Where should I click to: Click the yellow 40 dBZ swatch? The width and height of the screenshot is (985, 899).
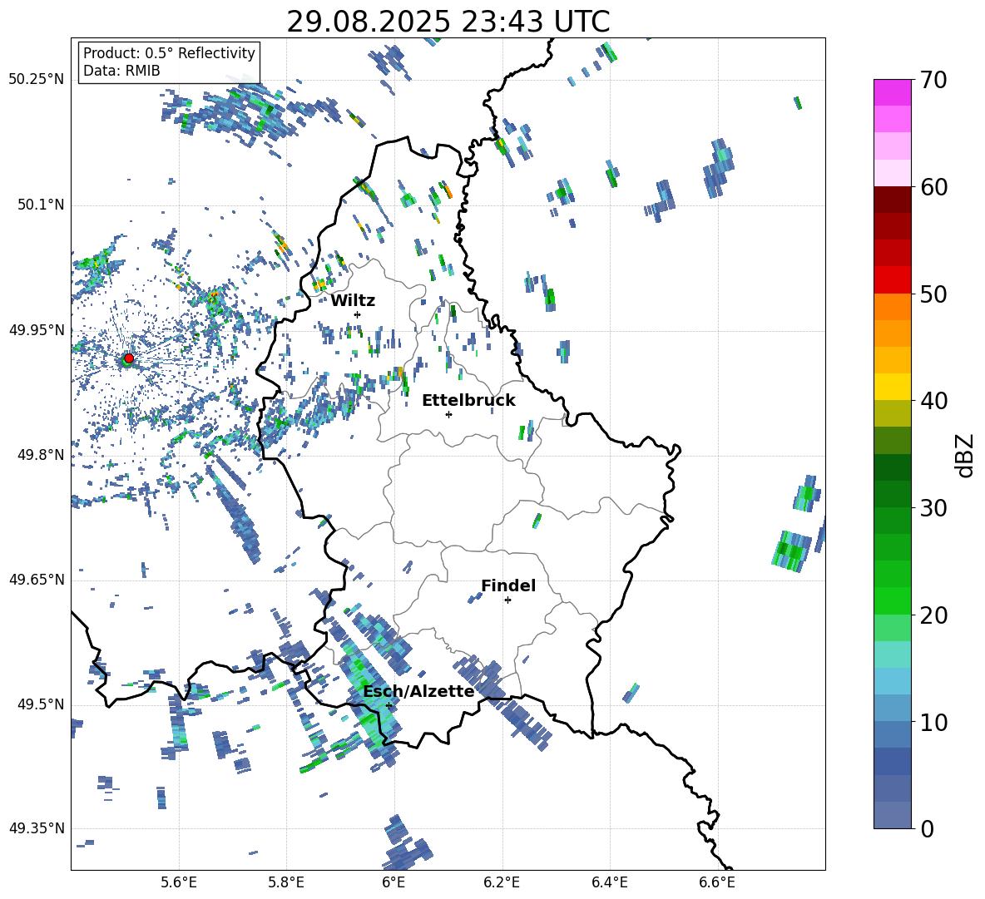pos(892,387)
